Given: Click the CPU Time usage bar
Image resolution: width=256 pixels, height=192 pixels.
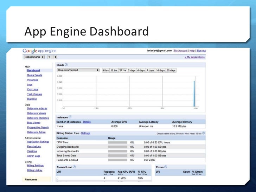Looking at the screenshot, I should pos(117,142).
